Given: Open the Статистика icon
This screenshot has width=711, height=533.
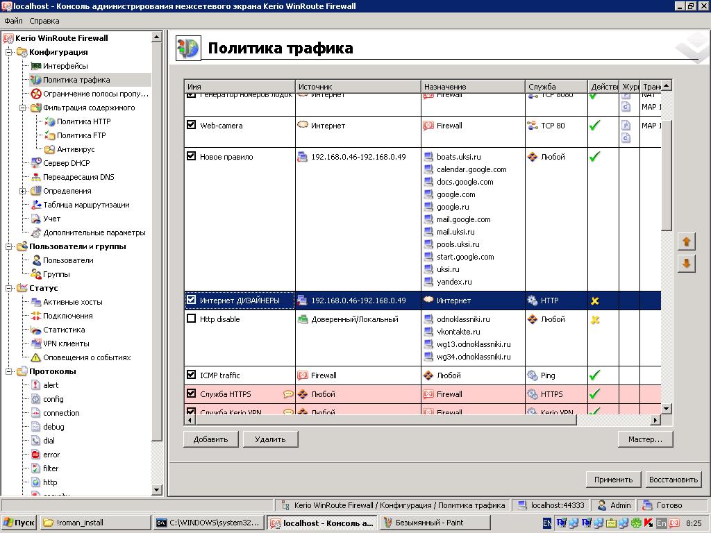Looking at the screenshot, I should point(36,330).
